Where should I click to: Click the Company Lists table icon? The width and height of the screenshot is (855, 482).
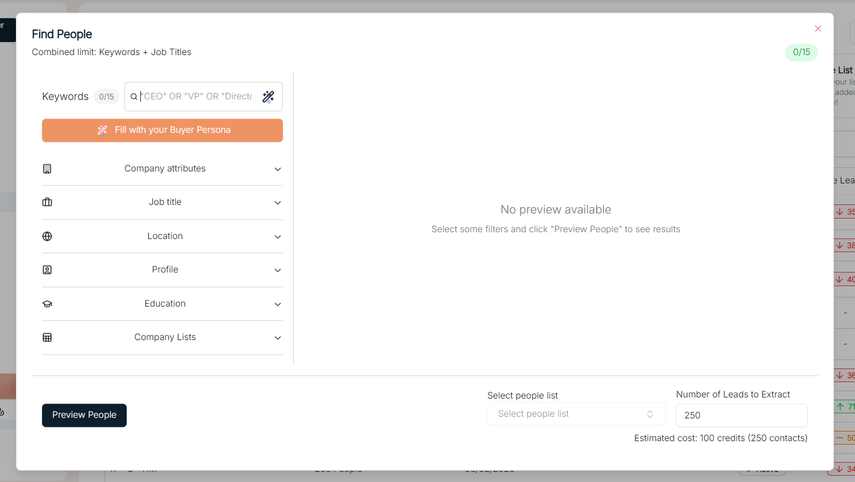tap(47, 337)
